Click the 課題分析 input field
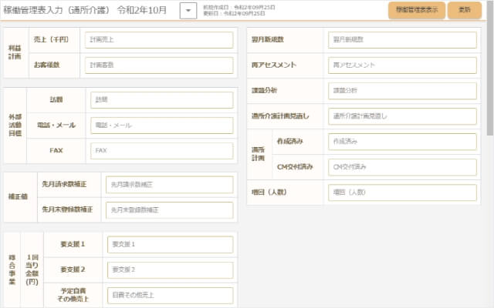Viewport: 494px width, 308px height. 402,91
